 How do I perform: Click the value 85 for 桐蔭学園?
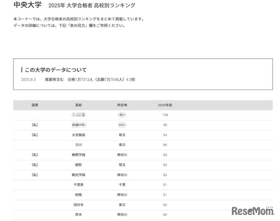point(165,155)
